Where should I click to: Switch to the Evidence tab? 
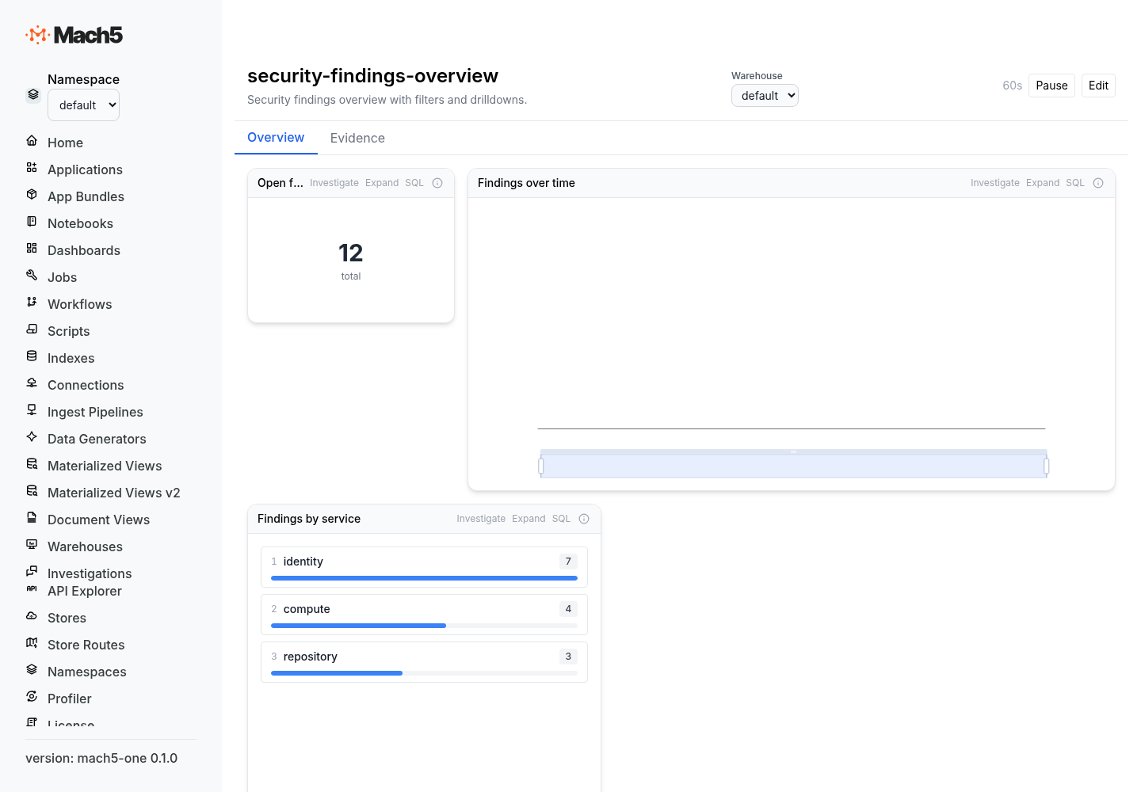357,138
